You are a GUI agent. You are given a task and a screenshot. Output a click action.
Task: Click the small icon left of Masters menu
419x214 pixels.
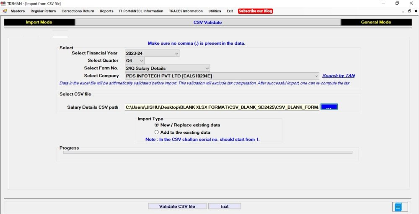coord(5,11)
